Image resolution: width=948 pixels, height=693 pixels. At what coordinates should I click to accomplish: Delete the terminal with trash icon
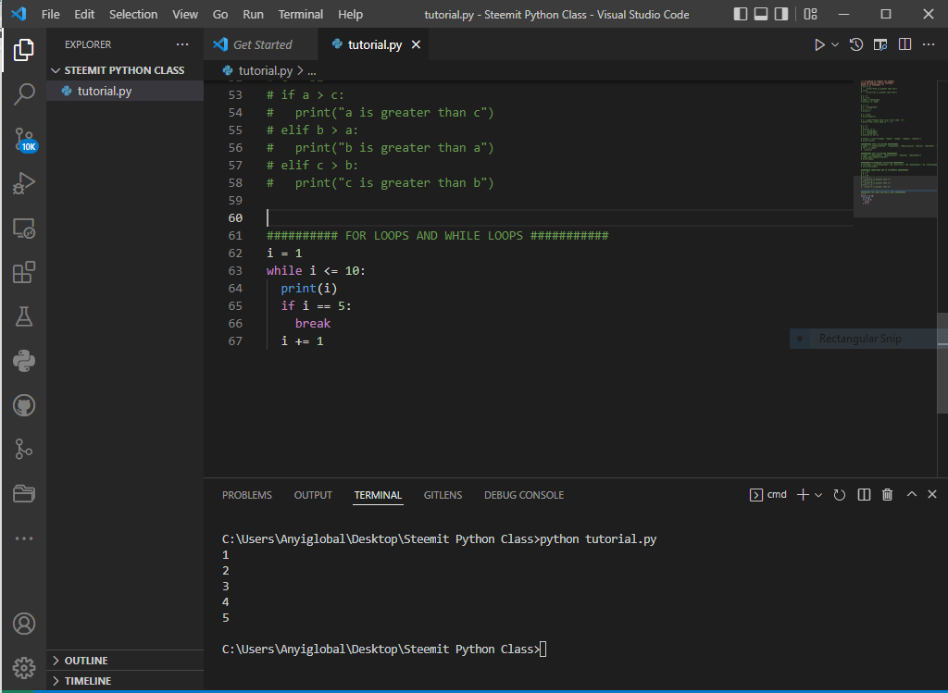887,495
